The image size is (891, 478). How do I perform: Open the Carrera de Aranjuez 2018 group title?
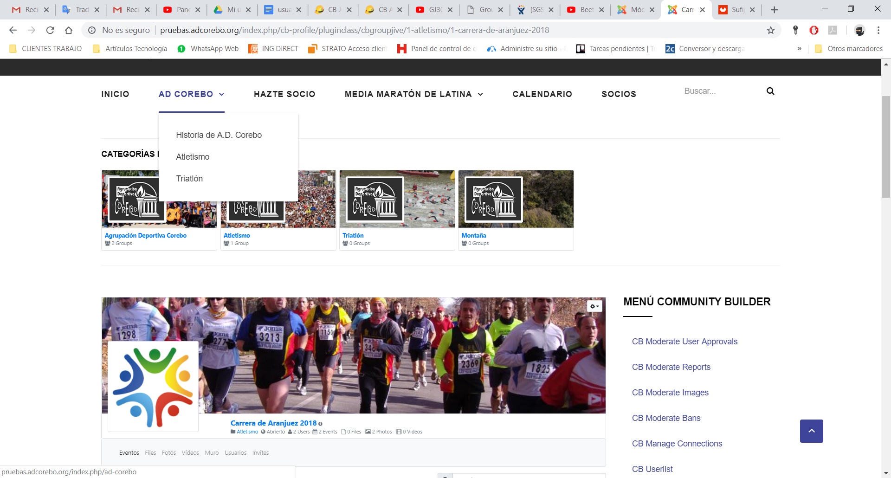tap(273, 423)
